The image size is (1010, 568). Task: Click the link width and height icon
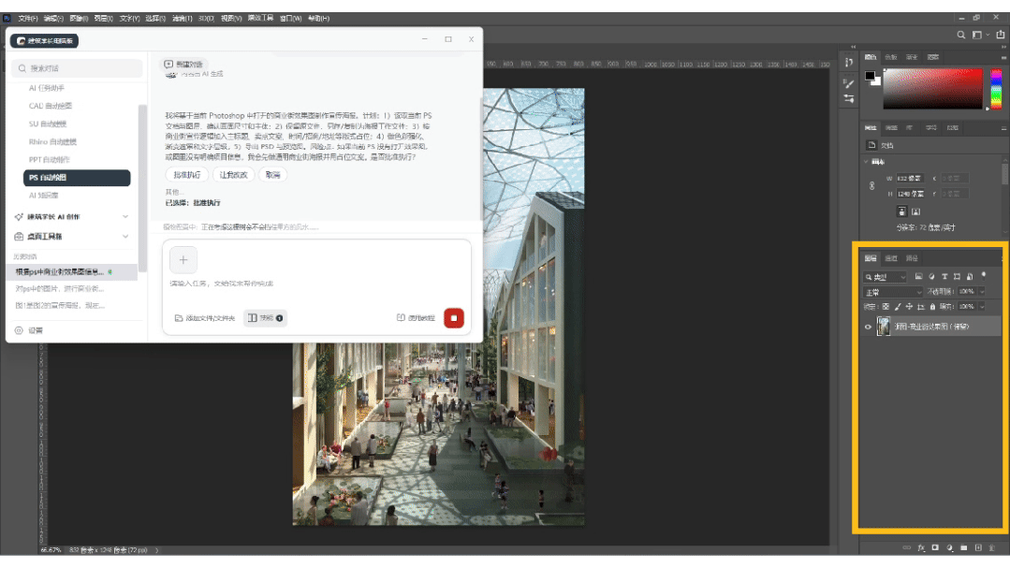[871, 186]
